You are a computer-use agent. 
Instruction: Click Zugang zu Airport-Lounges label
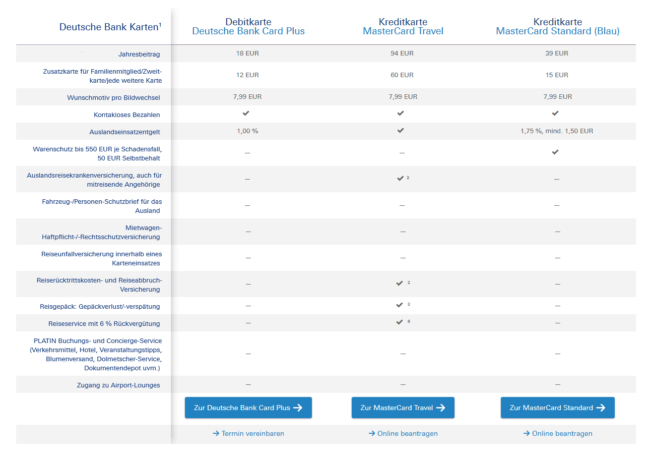coord(117,385)
